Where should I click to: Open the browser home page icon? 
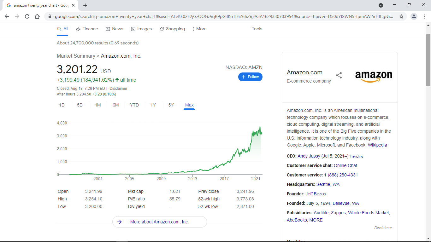(x=37, y=16)
